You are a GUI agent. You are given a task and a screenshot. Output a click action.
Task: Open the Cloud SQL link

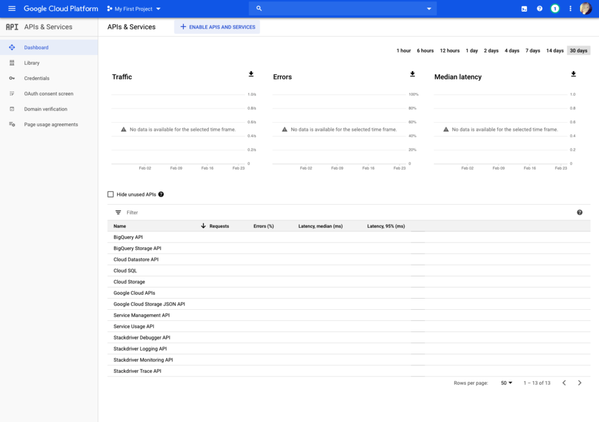[x=125, y=271]
